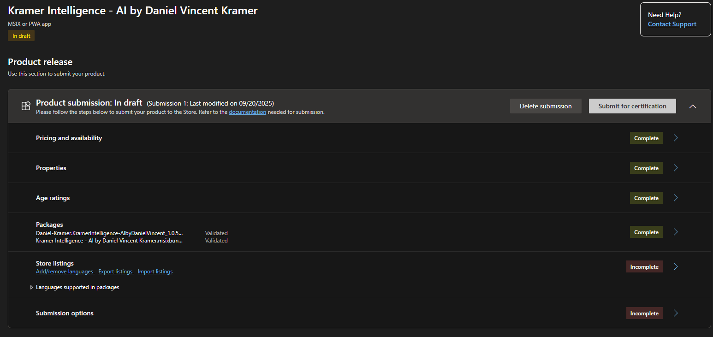This screenshot has height=337, width=713.
Task: Select the Age ratings section title
Action: [x=53, y=198]
